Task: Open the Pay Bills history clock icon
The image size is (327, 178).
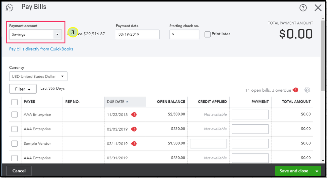Action: pos(10,8)
